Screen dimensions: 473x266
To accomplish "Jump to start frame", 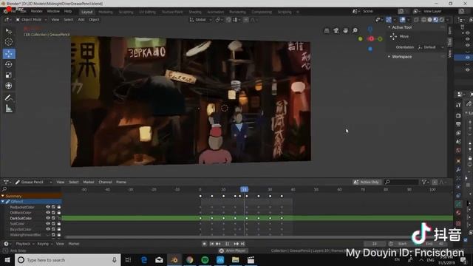I will (x=212, y=244).
